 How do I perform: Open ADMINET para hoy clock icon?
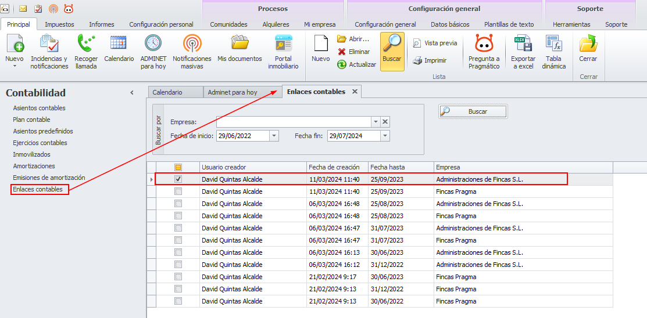pyautogui.click(x=153, y=45)
